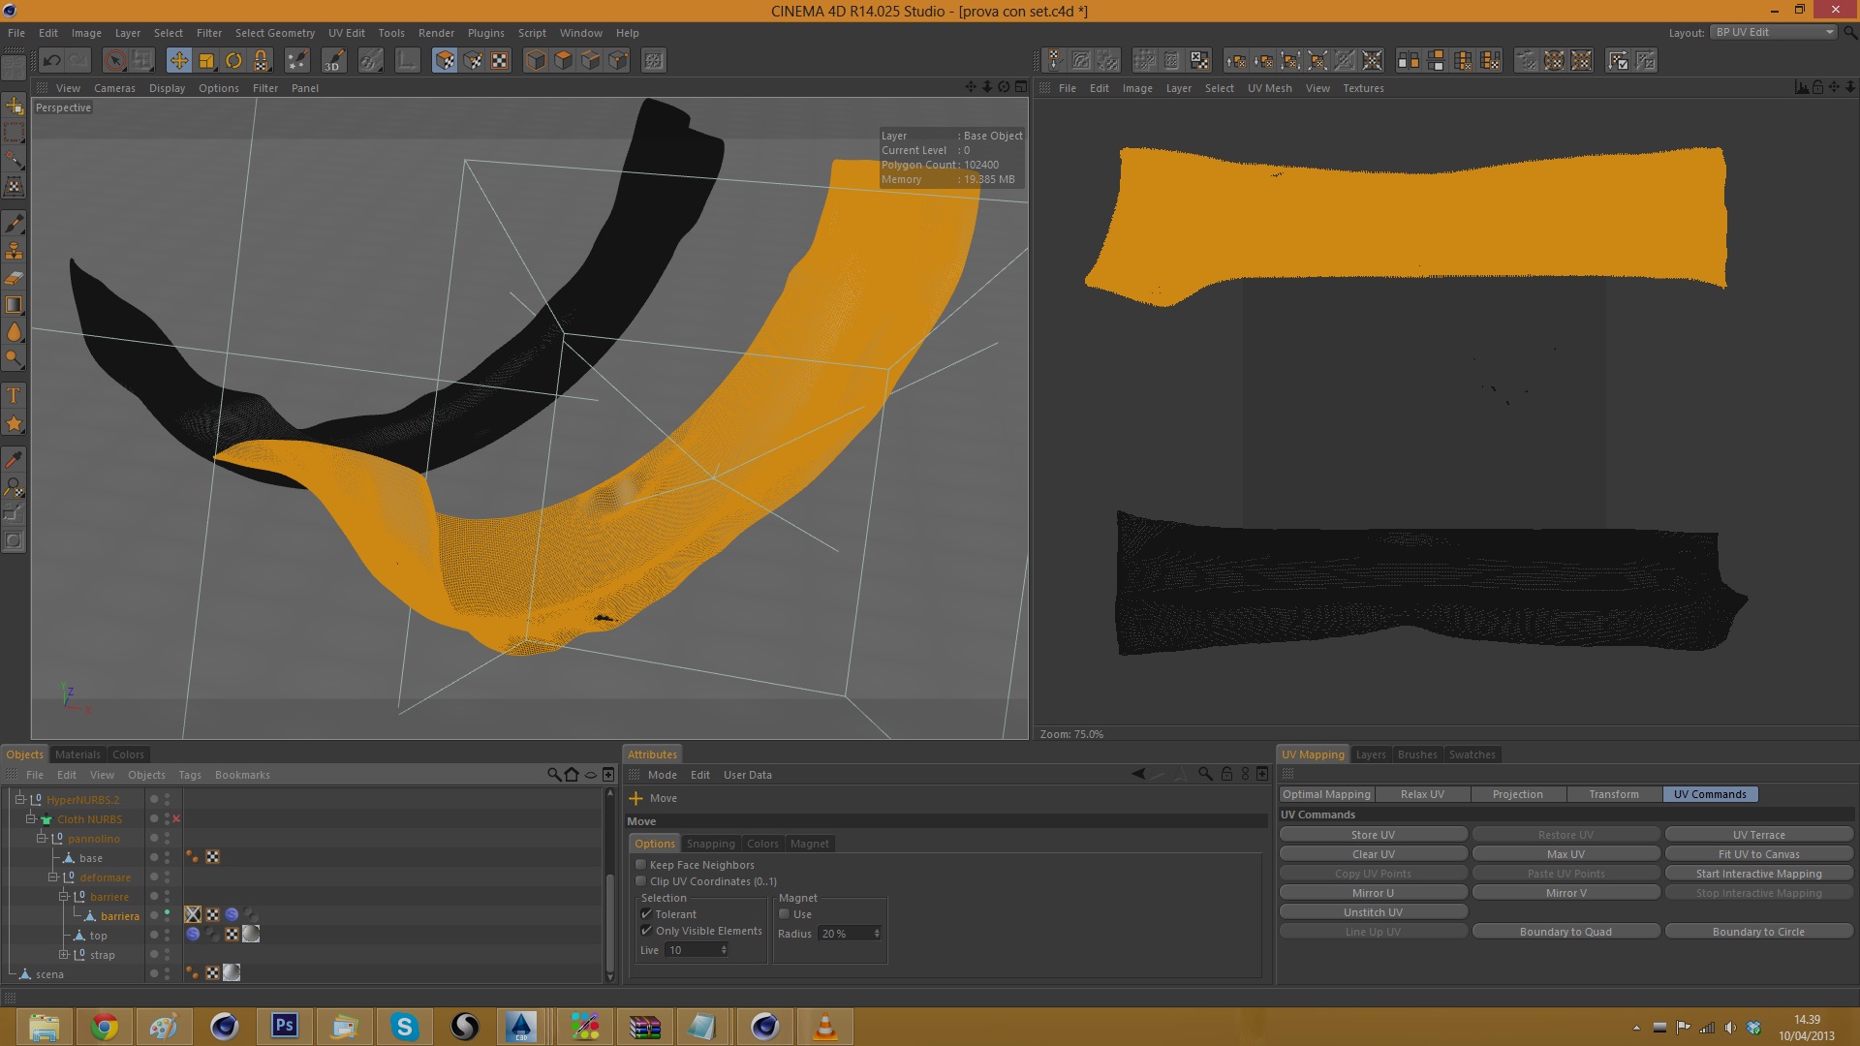The width and height of the screenshot is (1860, 1046).
Task: Click the Fit UV to Canvas button
Action: [x=1758, y=854]
